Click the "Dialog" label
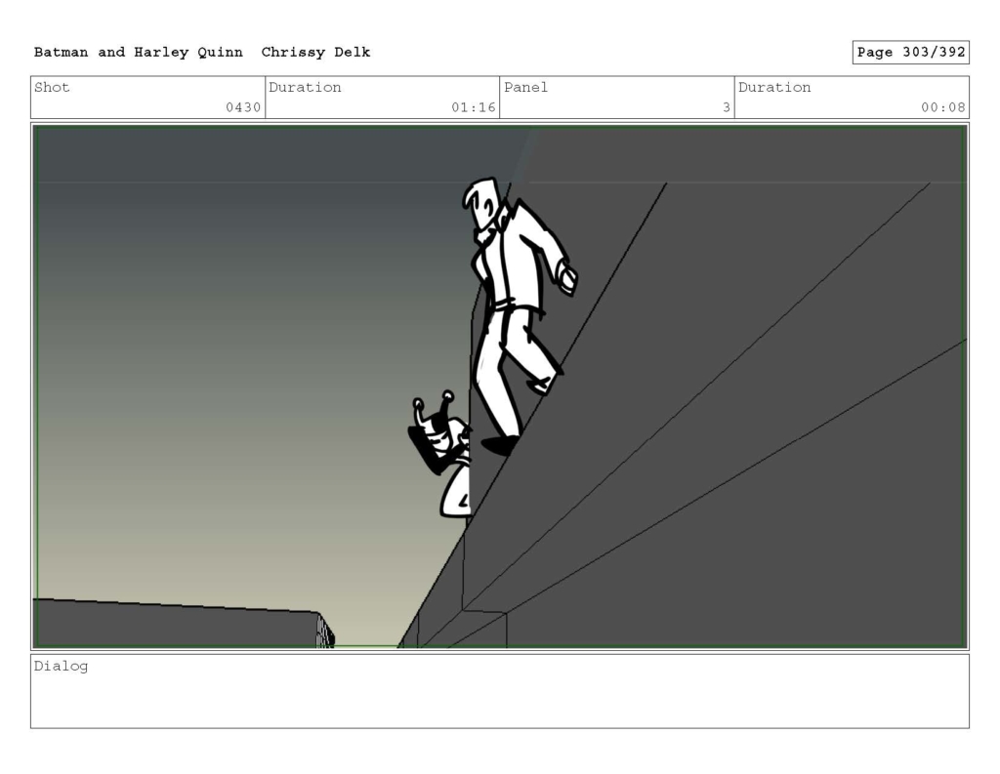The image size is (1000, 774). pos(61,667)
